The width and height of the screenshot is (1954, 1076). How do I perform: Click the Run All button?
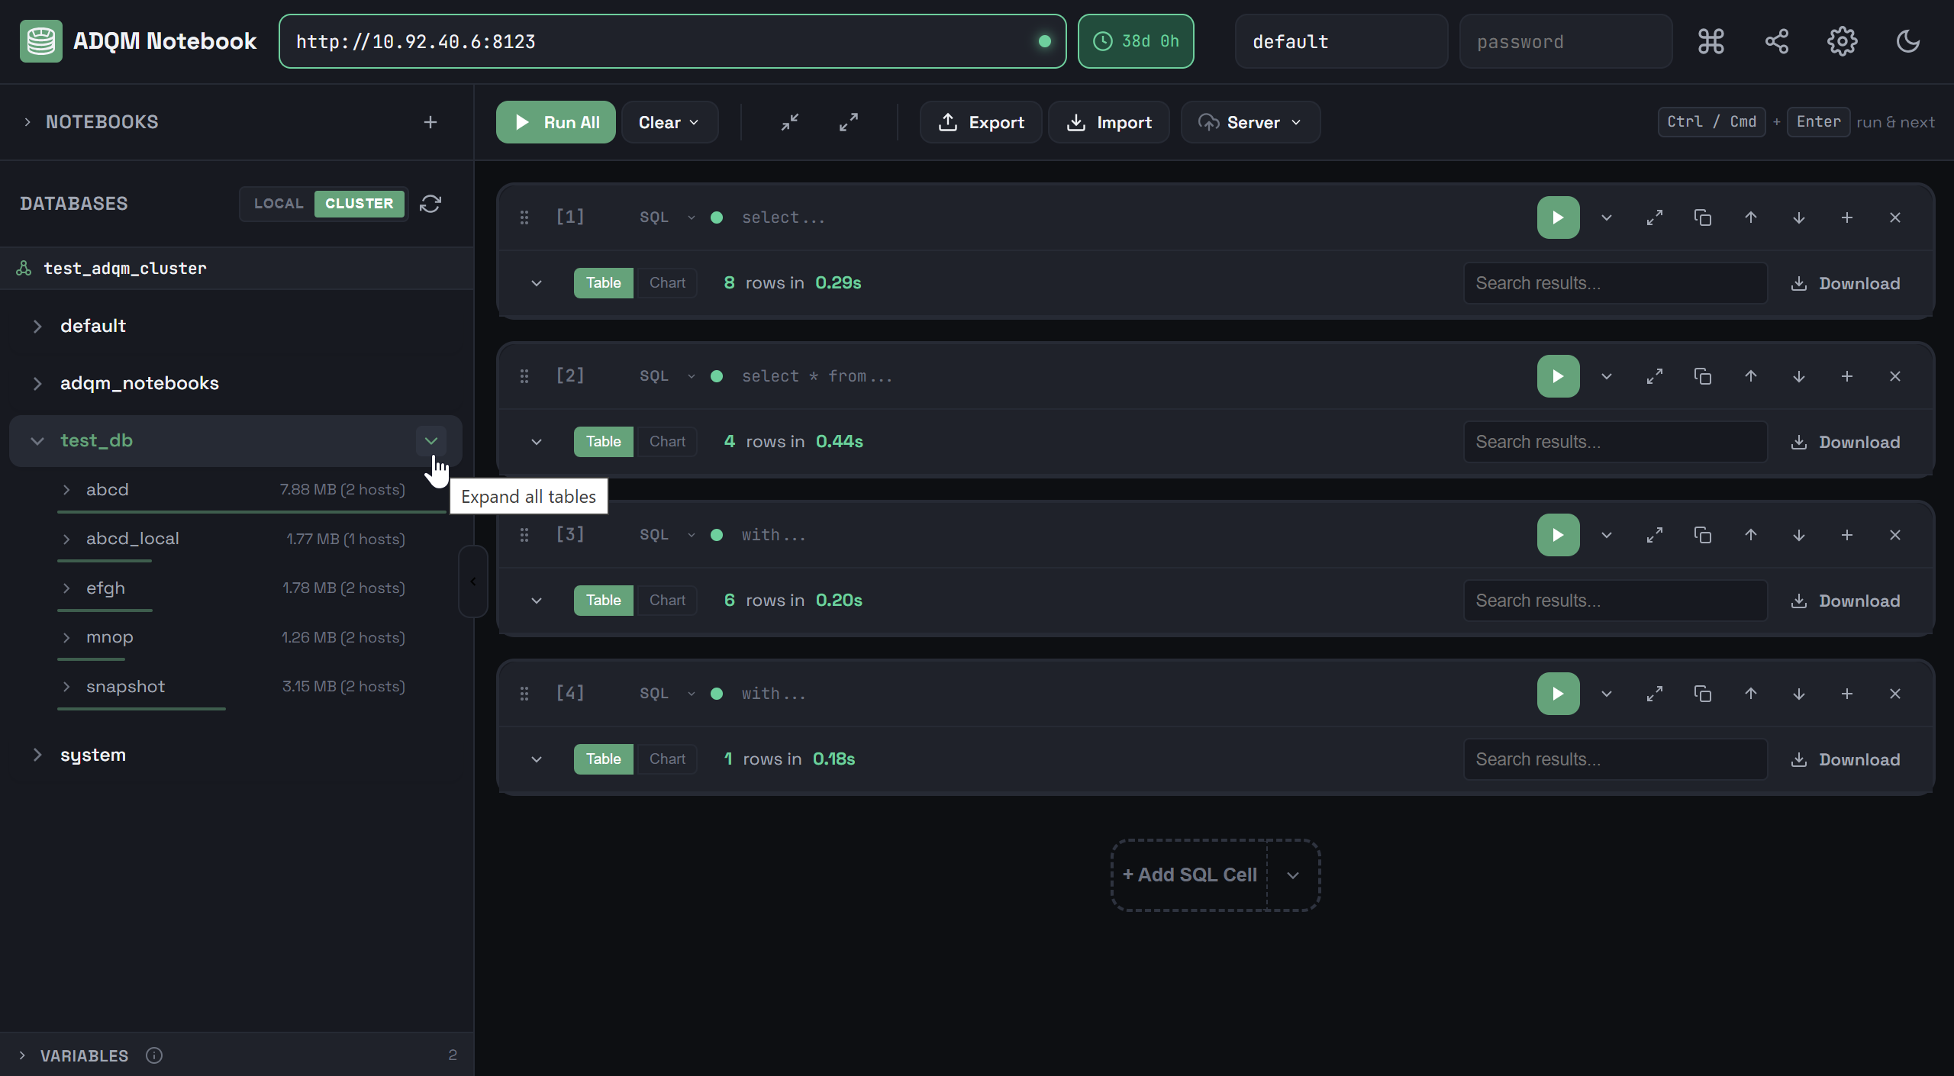coord(556,122)
